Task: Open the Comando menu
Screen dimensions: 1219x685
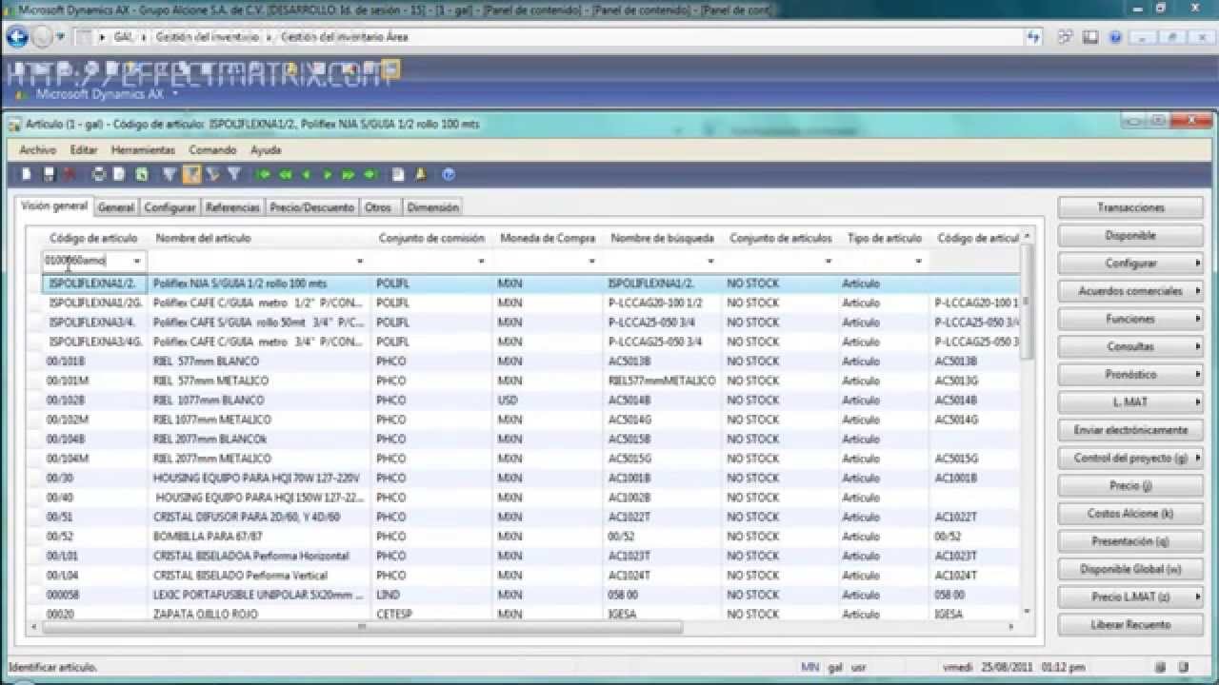Action: point(212,150)
